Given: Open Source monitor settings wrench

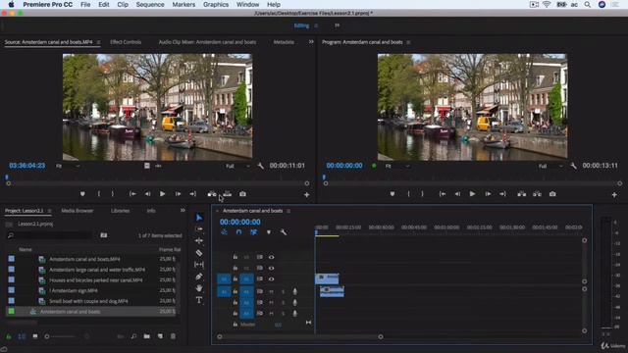Looking at the screenshot, I should pyautogui.click(x=261, y=166).
